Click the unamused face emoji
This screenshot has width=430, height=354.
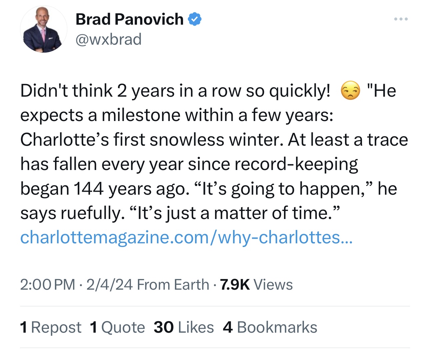(x=350, y=91)
